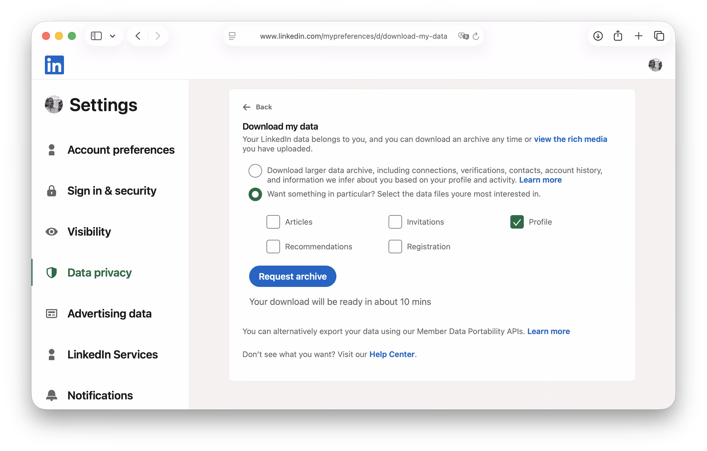Select the larger data archive radio option
The image size is (707, 451).
point(255,171)
